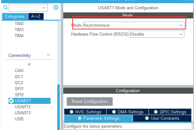Click the category list scrollbar thumb

[59, 107]
